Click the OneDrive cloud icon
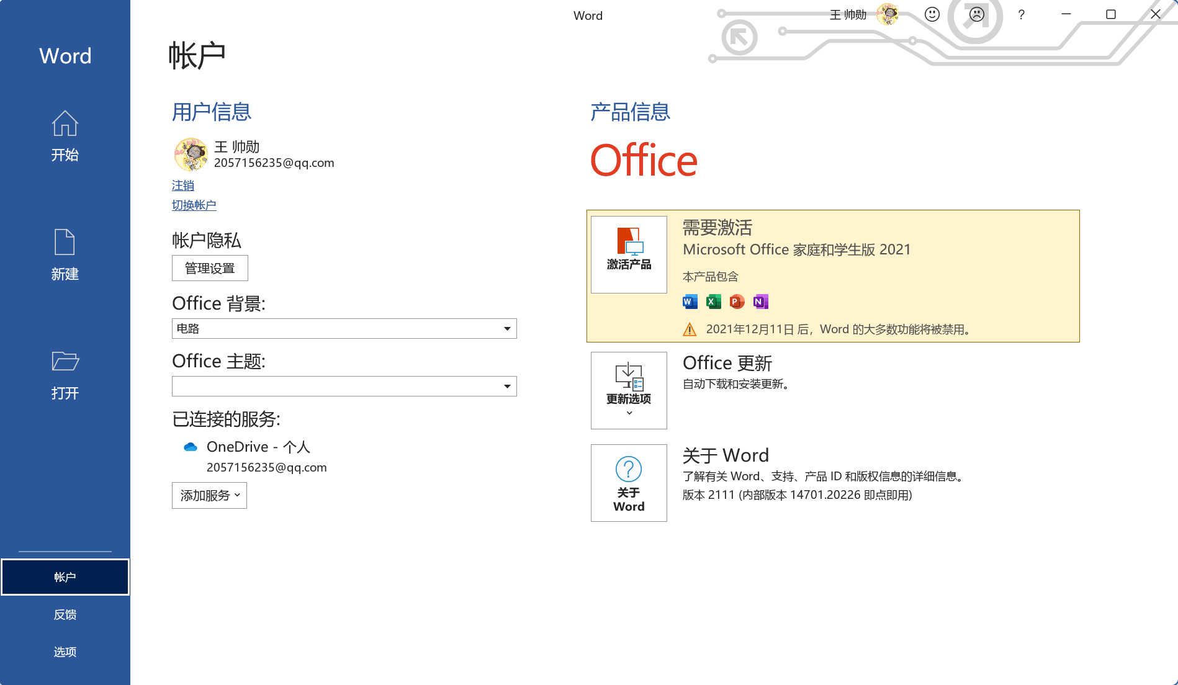The height and width of the screenshot is (685, 1178). [x=191, y=447]
